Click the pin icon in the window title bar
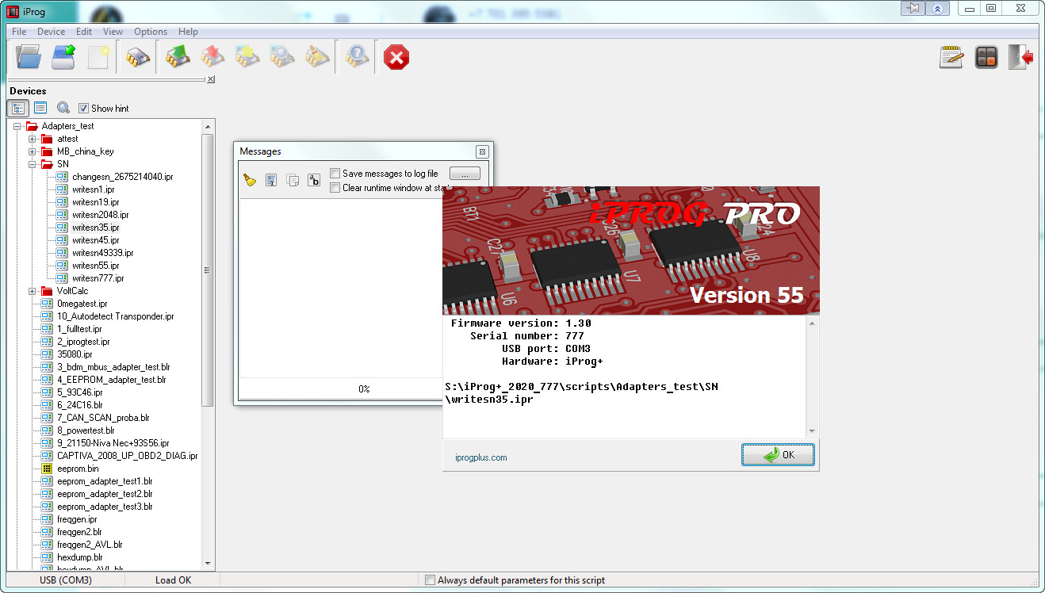This screenshot has width=1045, height=593. 915,8
